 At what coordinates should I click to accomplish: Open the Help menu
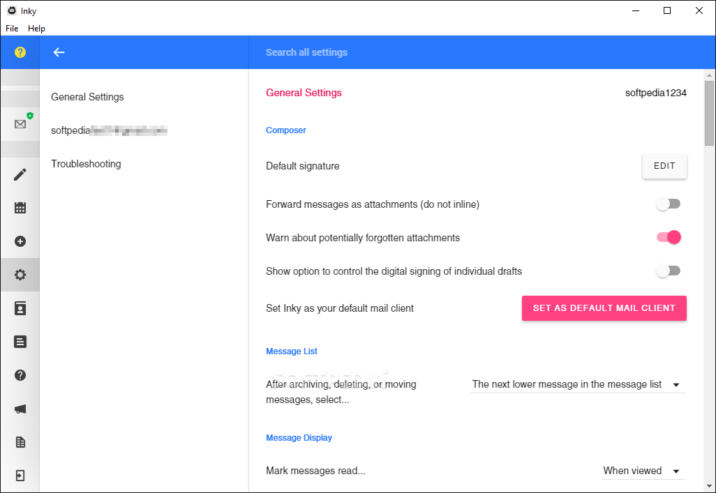pyautogui.click(x=36, y=29)
